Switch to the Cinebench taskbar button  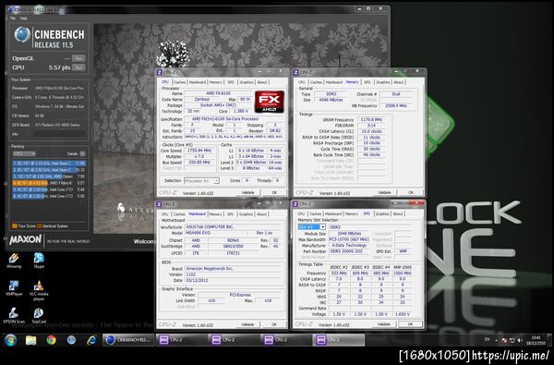tap(128, 340)
